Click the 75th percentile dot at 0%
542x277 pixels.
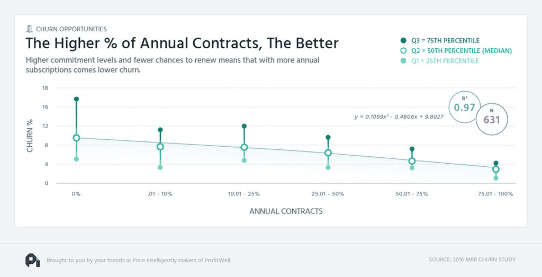tap(76, 99)
